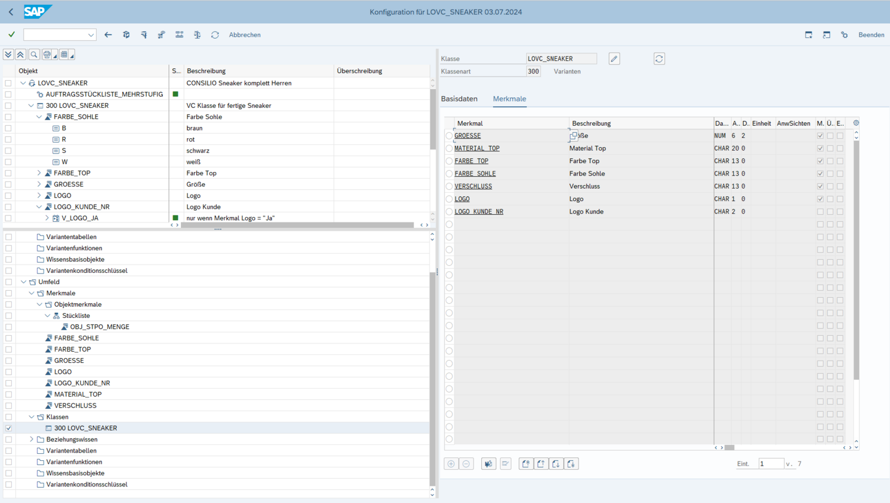Click the Beenden button
This screenshot has width=890, height=503.
[871, 35]
